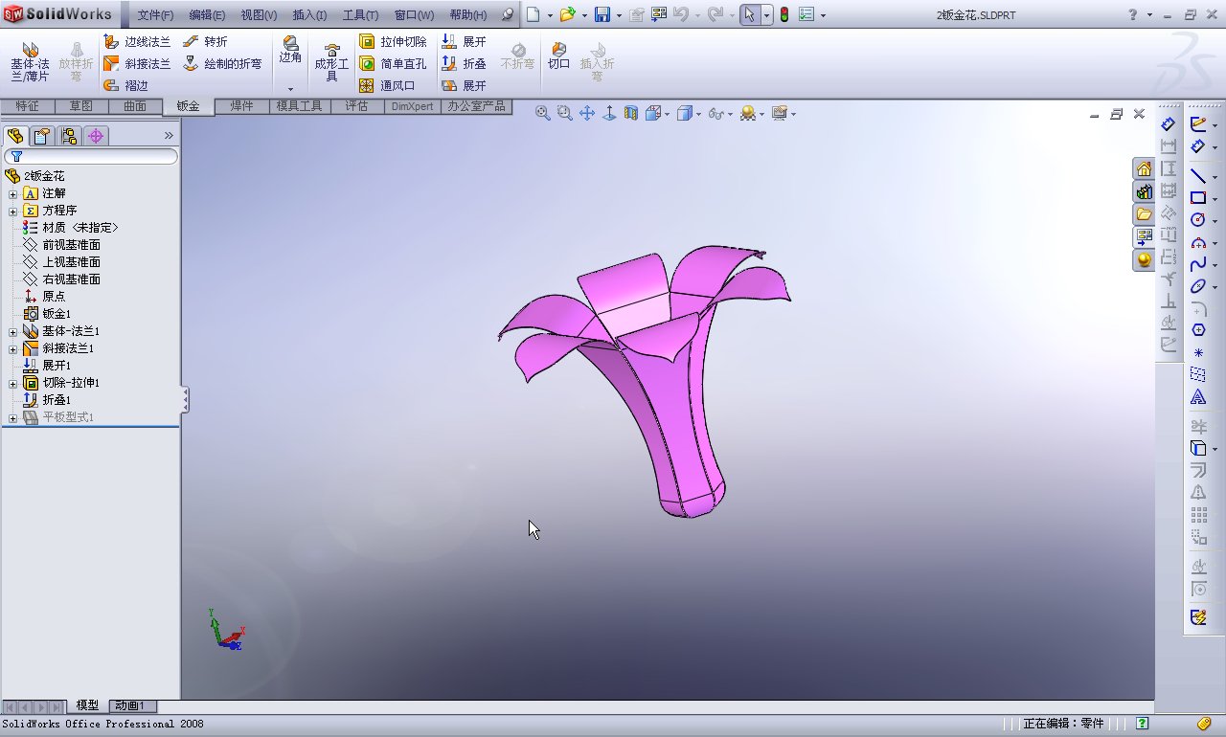Open the Forming Tool (成形工具) command
This screenshot has width=1226, height=737.
tap(331, 62)
